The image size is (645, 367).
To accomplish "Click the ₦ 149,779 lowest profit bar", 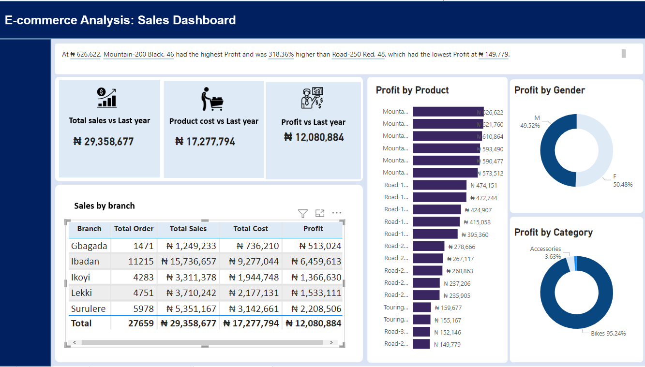I will 421,344.
